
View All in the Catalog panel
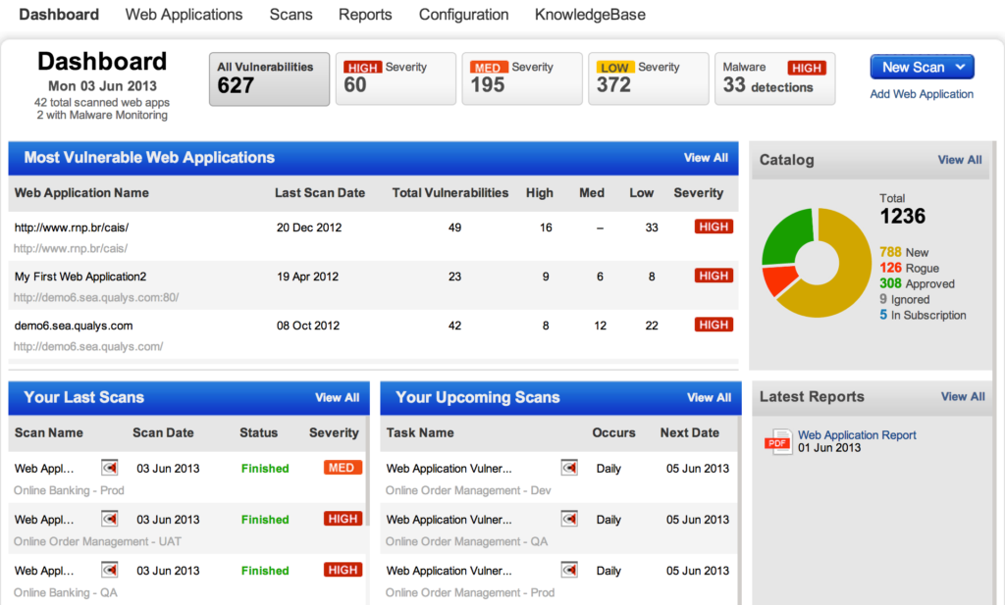[960, 160]
